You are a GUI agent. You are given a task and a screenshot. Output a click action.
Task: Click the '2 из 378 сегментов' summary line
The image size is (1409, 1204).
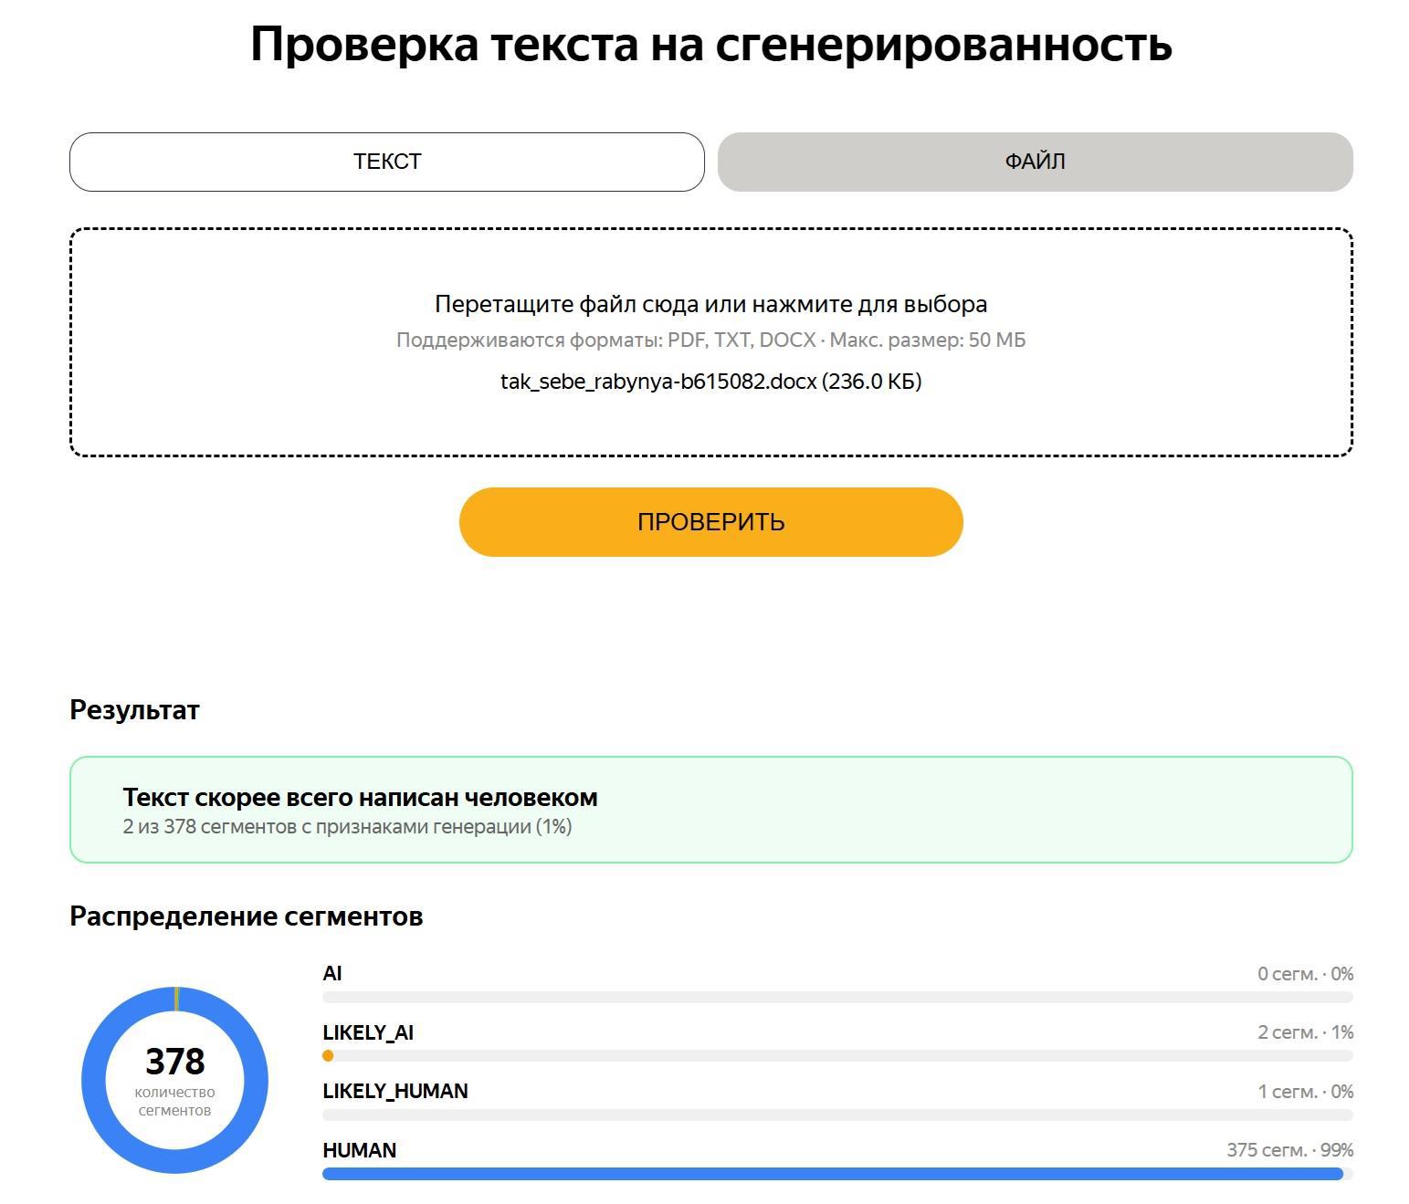(x=347, y=827)
